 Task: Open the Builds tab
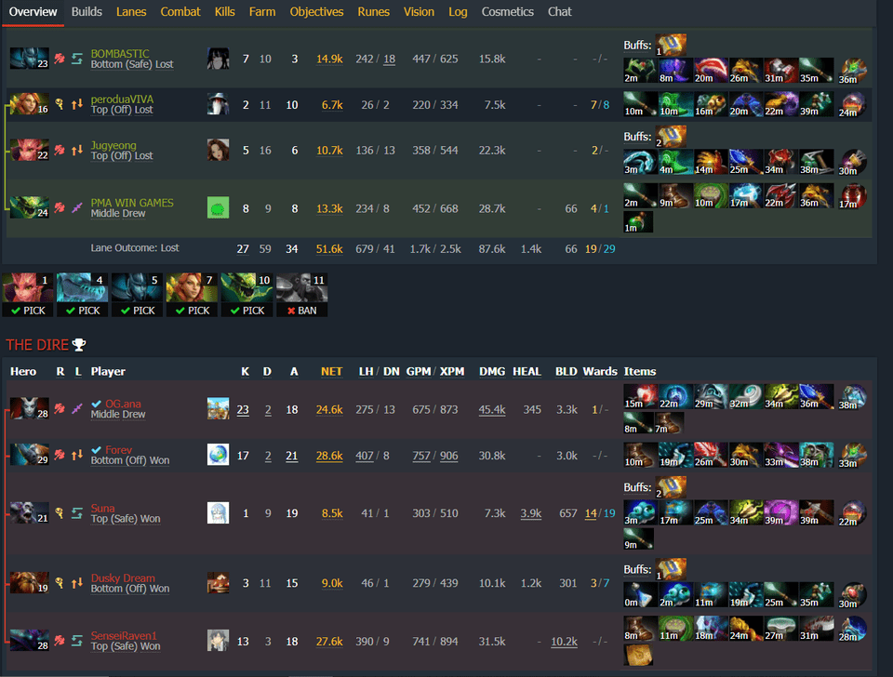[87, 11]
